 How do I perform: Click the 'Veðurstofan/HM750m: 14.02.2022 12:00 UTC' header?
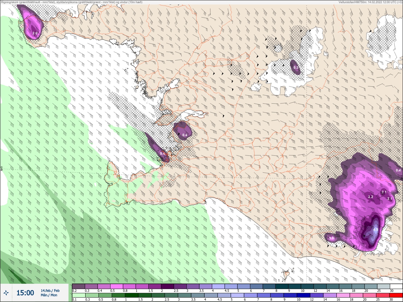(x=368, y=2)
